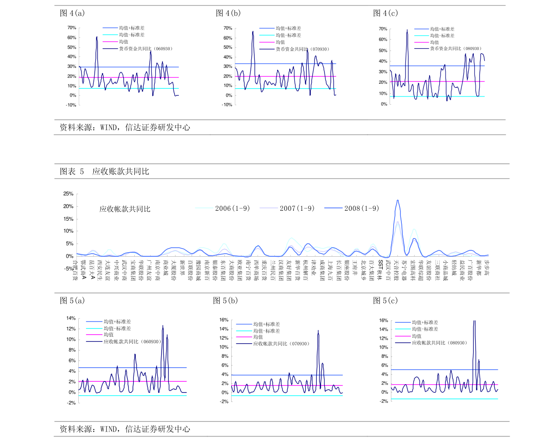This screenshot has height=442, width=542.
Task: Click the '图 5(b)' figure label
Action: pyautogui.click(x=225, y=300)
